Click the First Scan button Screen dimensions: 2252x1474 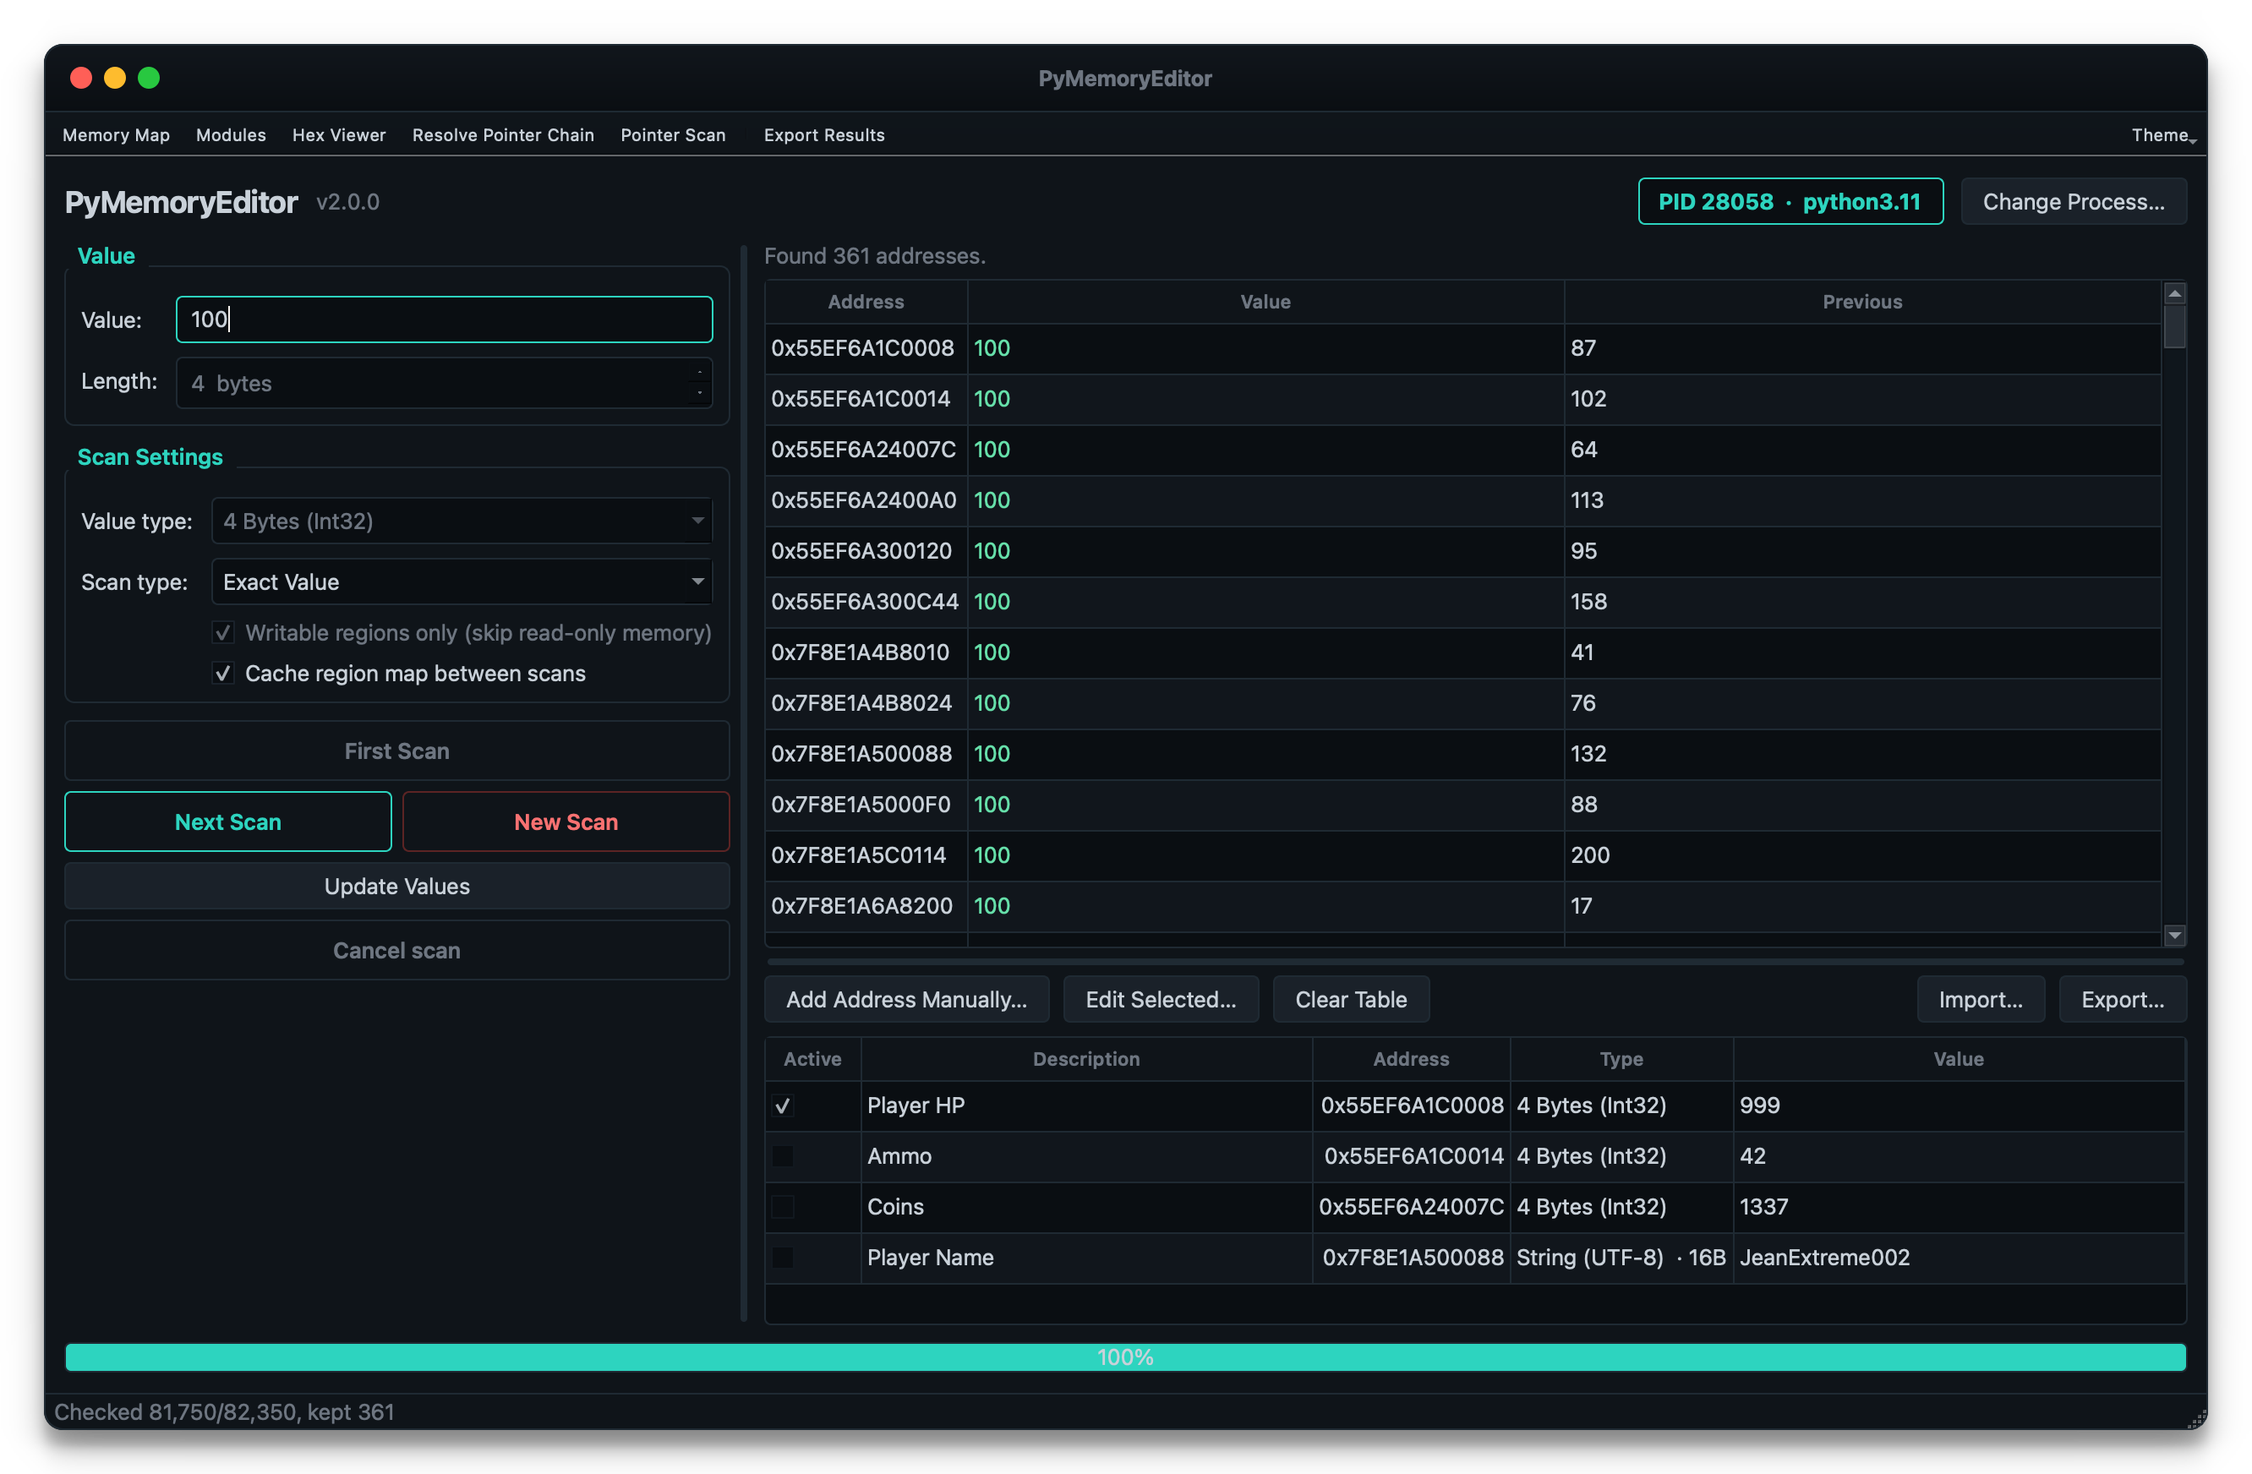(396, 751)
